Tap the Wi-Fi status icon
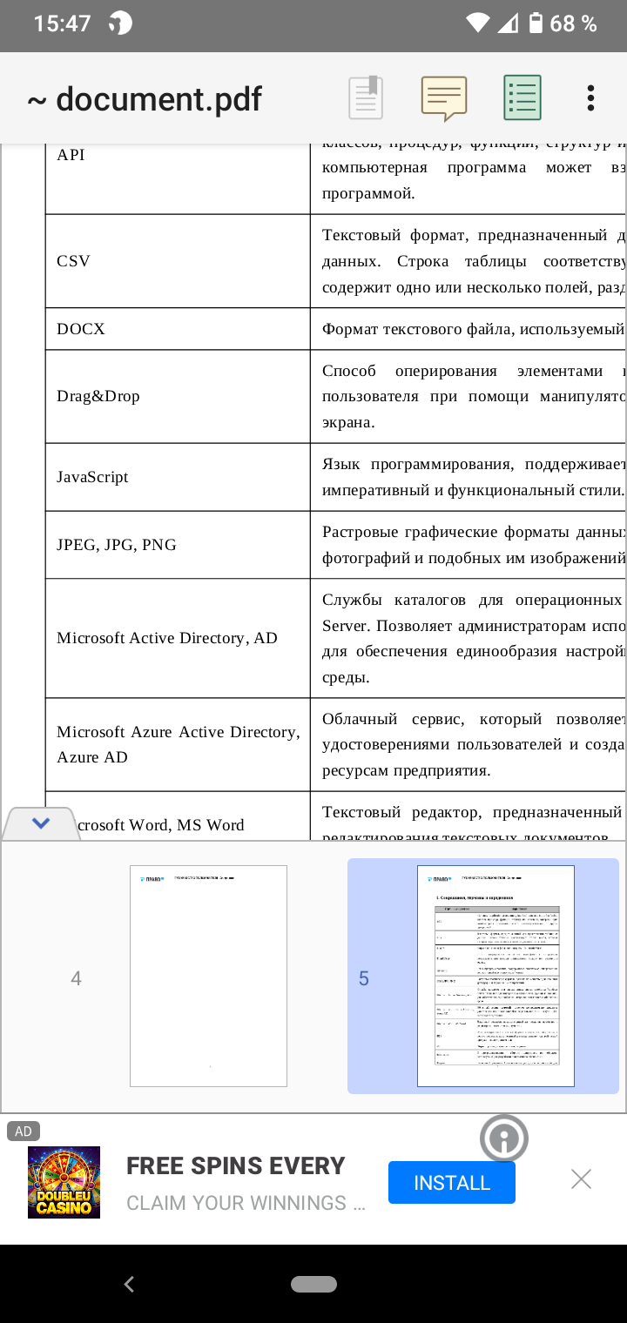This screenshot has width=627, height=1323. click(477, 24)
